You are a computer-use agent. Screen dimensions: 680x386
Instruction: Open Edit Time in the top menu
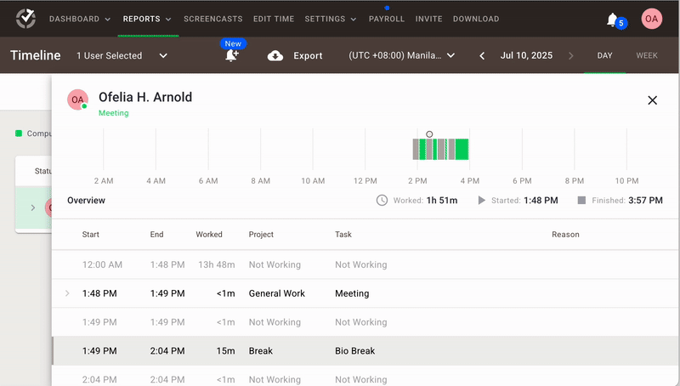[x=274, y=19]
